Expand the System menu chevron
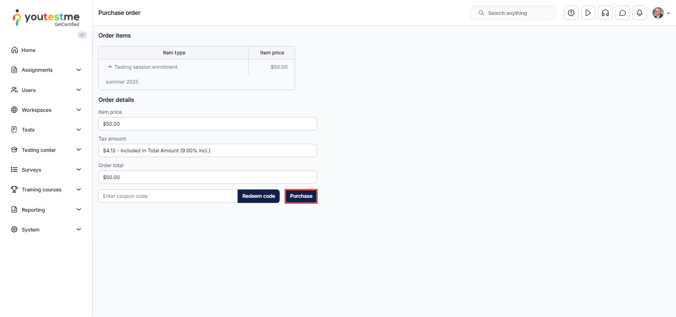The image size is (676, 317). coord(79,229)
